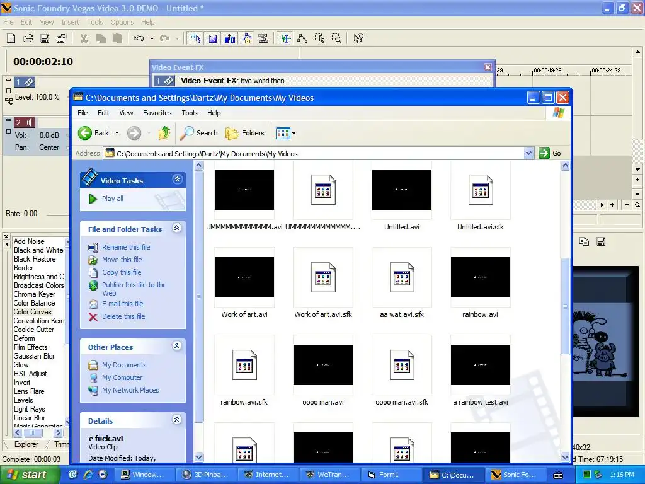
Task: Select the Untitled.avi video thumbnail
Action: tap(401, 190)
